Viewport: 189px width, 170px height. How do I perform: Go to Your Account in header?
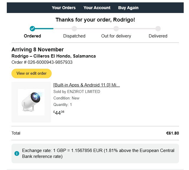point(97,8)
